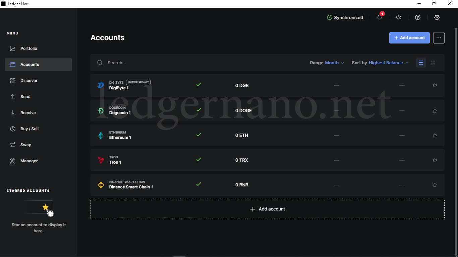Click the Tron sync checkmark

coord(199,159)
